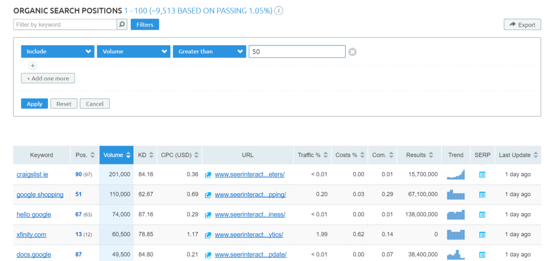
Task: Click the filter value field containing 50
Action: [296, 52]
